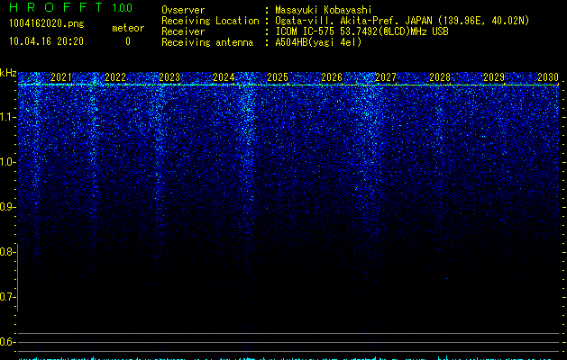Click the 1.0 kHz axis label

[6, 162]
